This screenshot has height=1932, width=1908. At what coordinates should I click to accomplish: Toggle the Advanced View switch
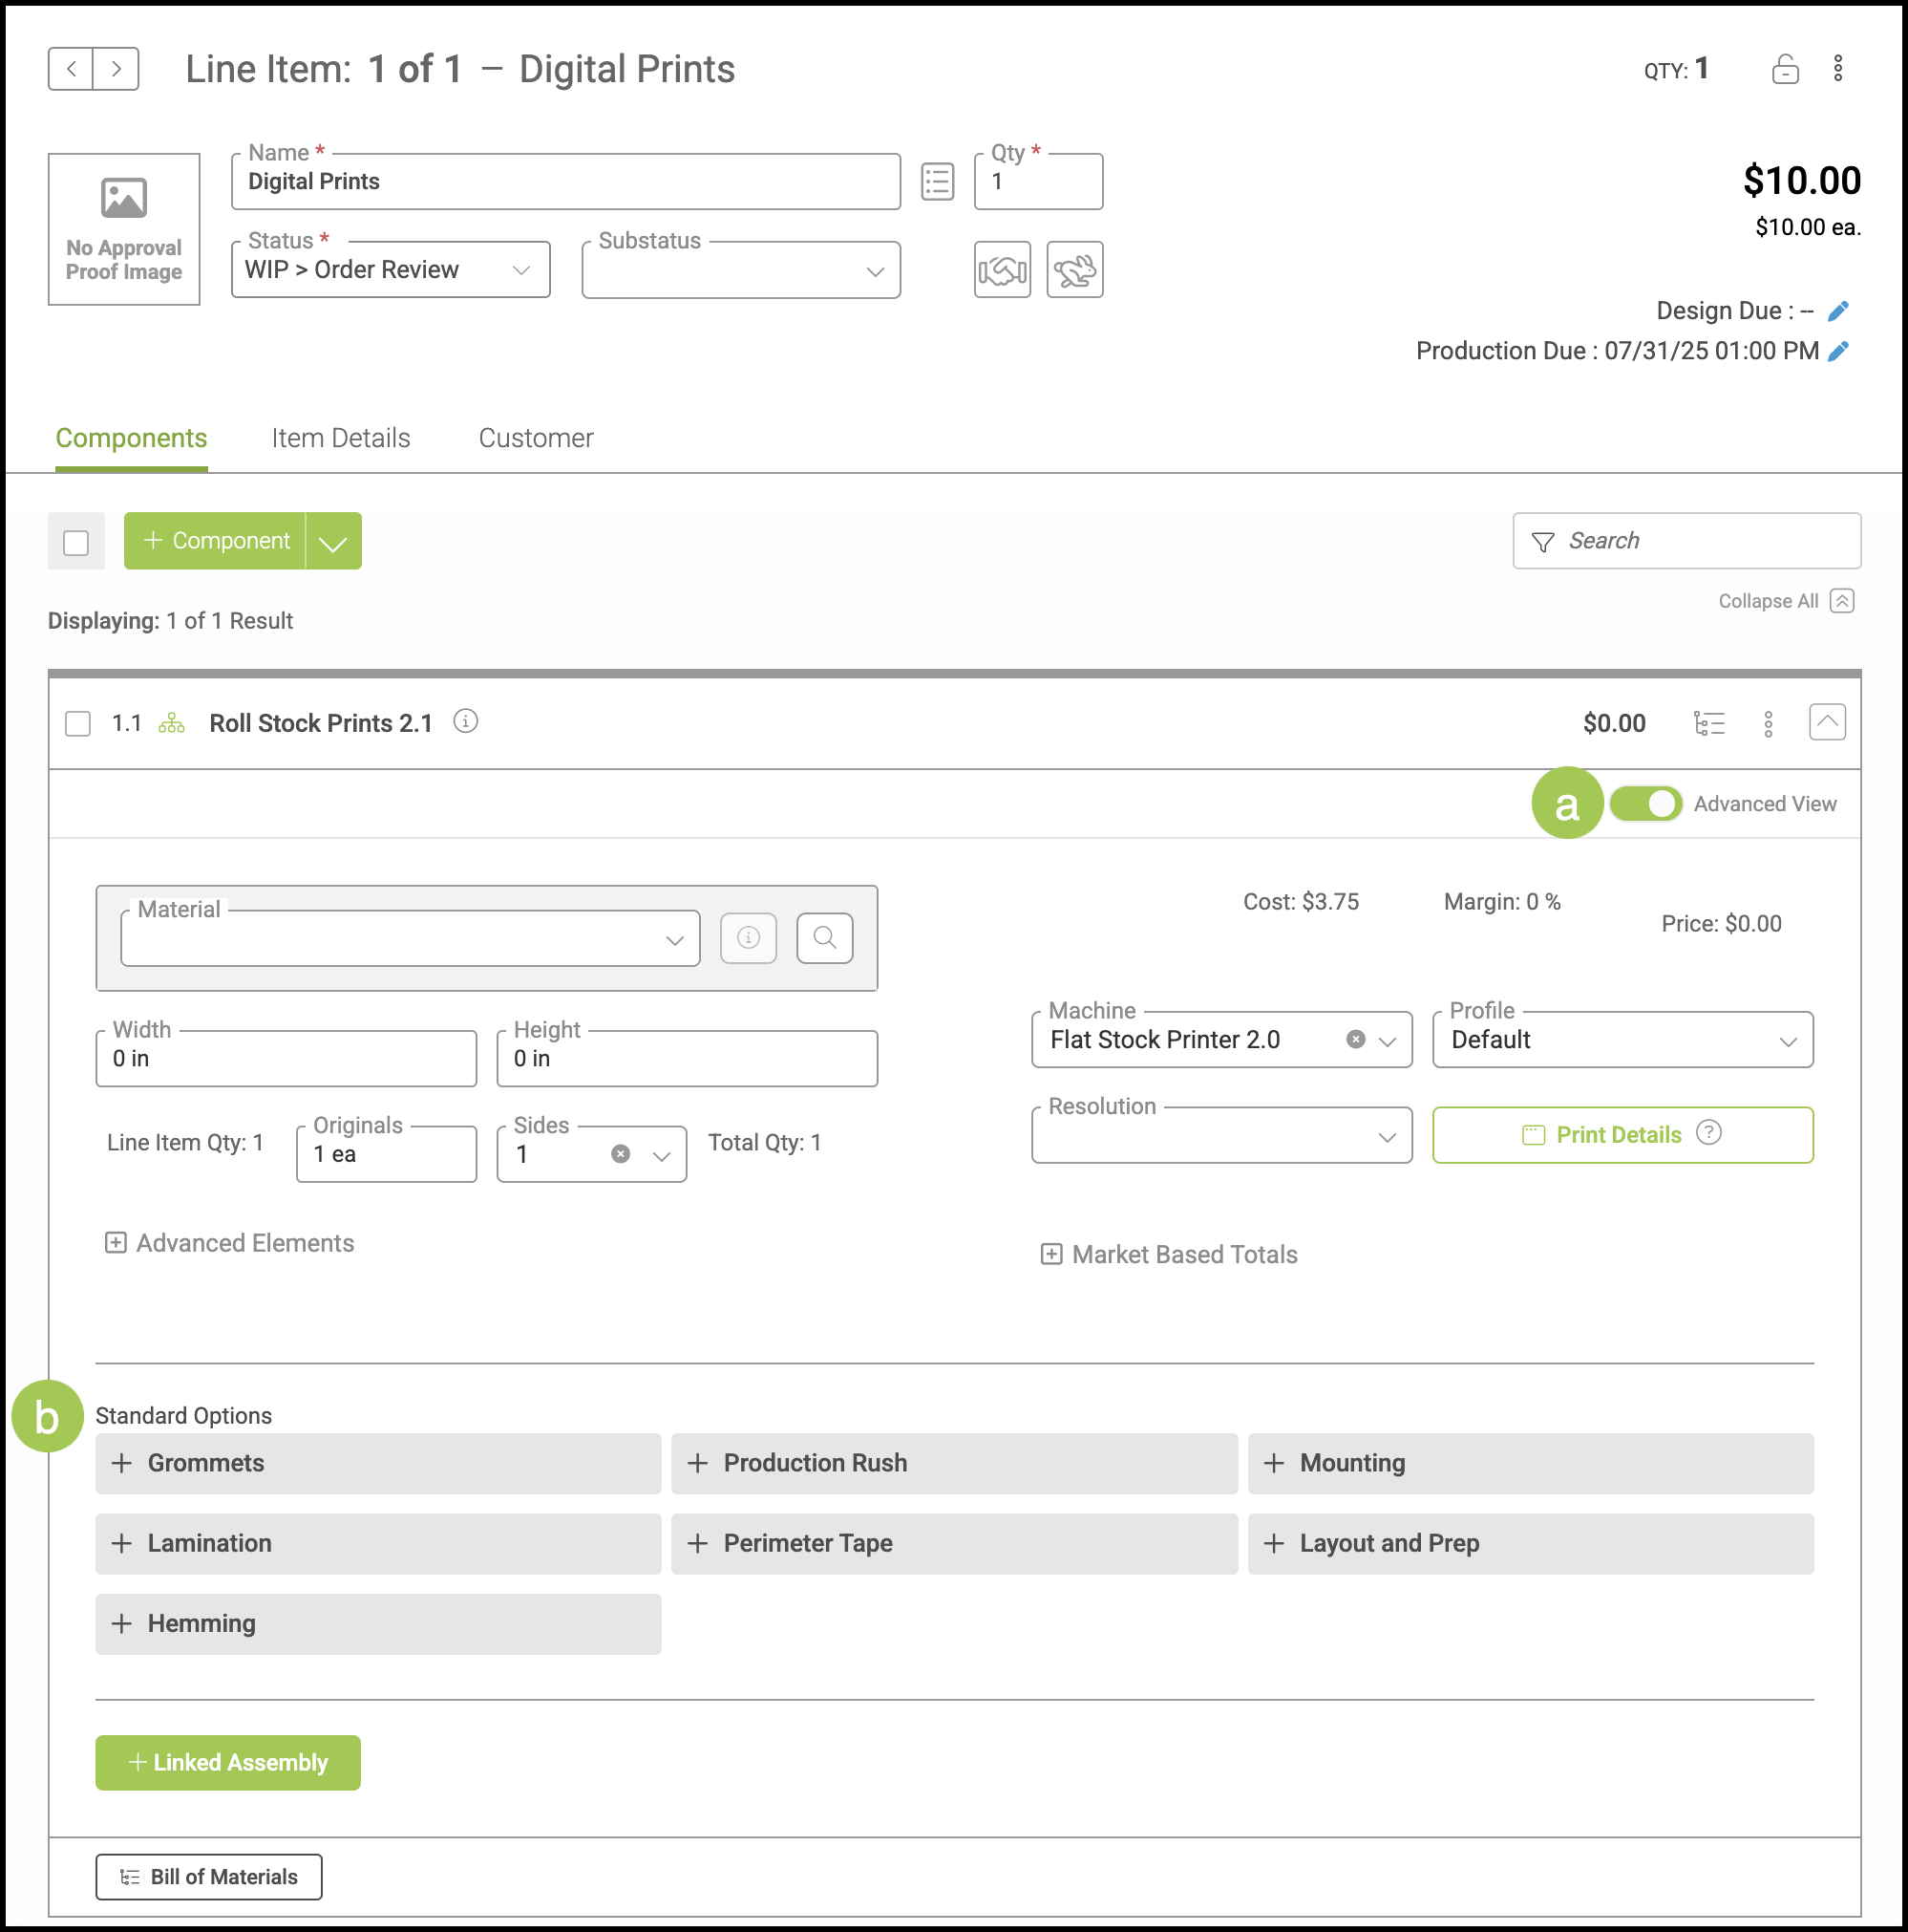(x=1645, y=804)
